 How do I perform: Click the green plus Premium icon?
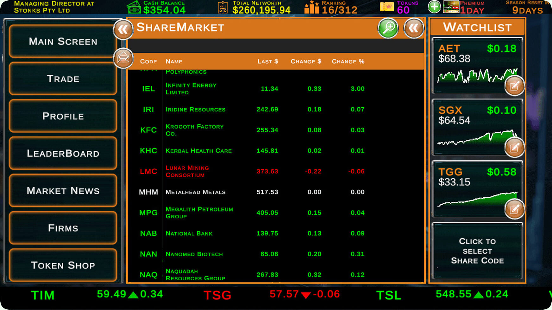(434, 6)
